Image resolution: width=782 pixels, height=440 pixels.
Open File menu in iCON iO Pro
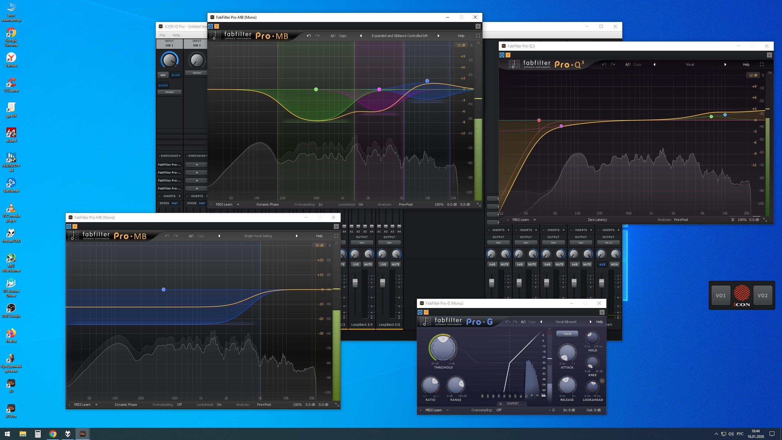click(162, 35)
